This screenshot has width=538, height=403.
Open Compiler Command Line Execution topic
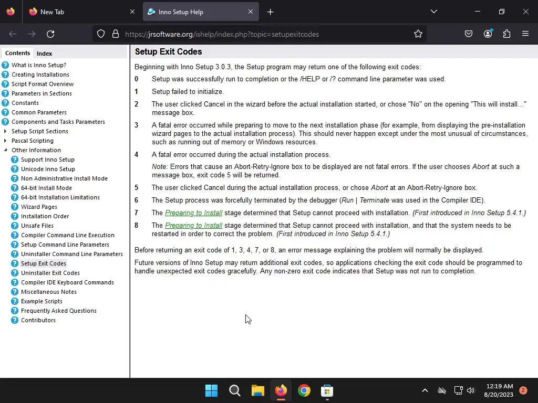click(x=68, y=235)
